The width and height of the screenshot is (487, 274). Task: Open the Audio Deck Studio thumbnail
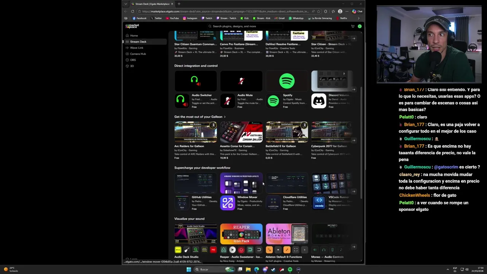click(196, 234)
